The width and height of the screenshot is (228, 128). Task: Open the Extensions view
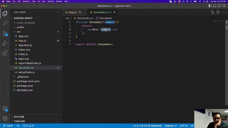[x=5, y=53]
